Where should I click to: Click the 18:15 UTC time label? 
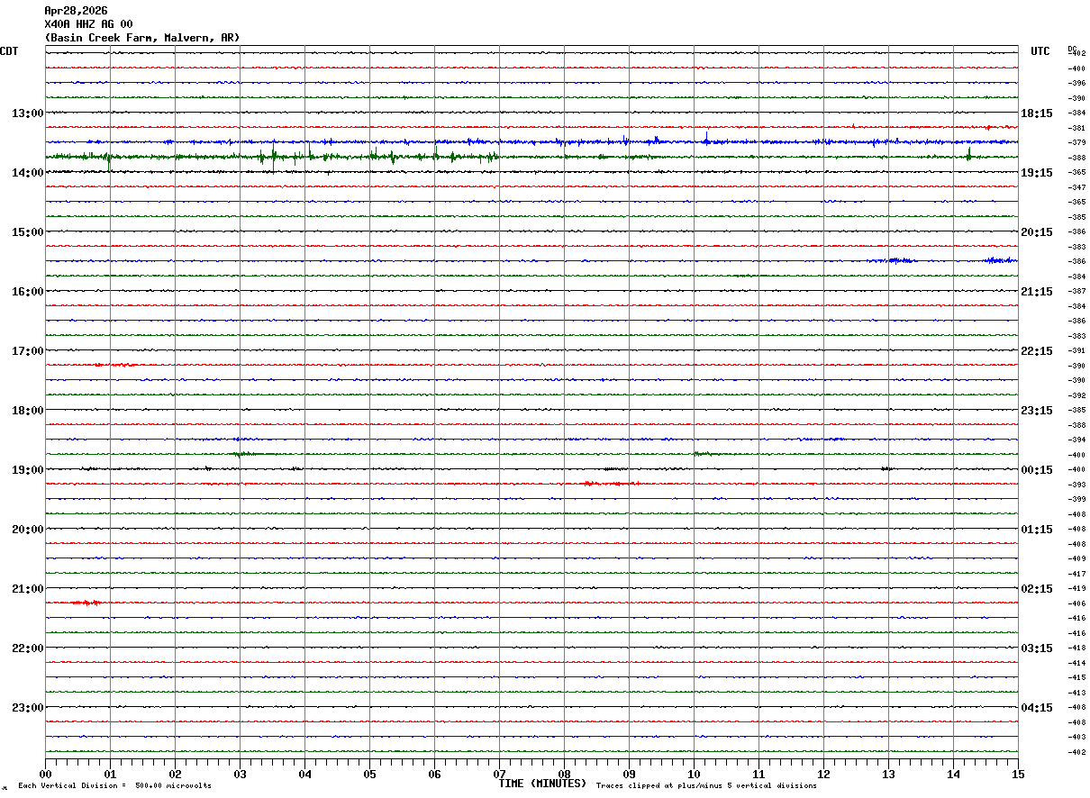(1037, 113)
